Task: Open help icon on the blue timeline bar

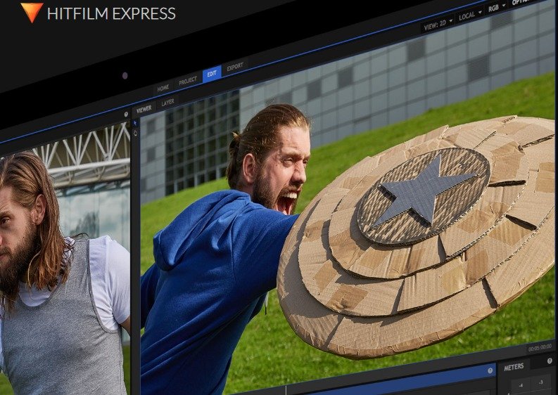Action: click(x=490, y=371)
